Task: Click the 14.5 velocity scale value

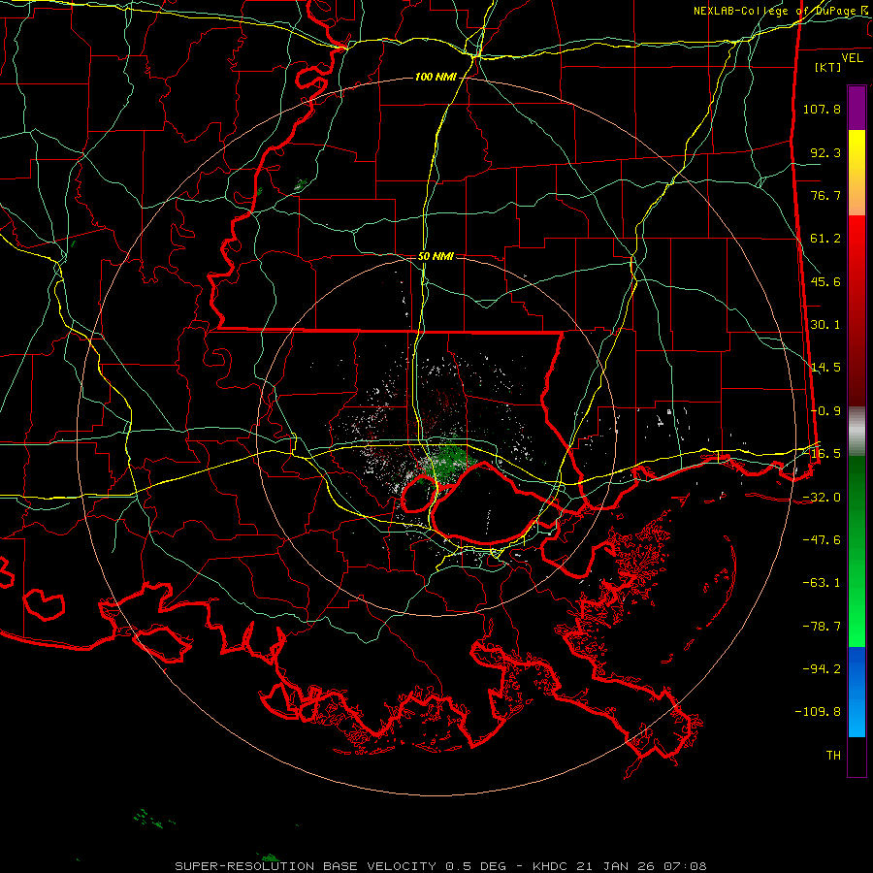Action: click(x=825, y=368)
